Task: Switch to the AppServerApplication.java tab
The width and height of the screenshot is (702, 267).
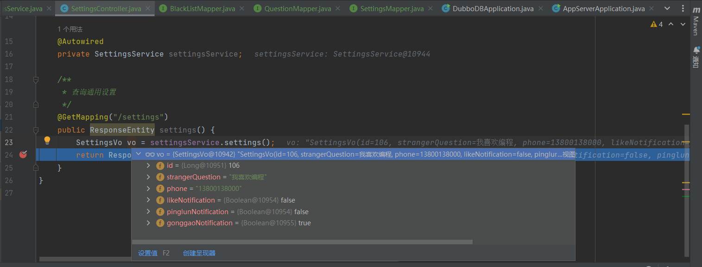Action: point(604,8)
